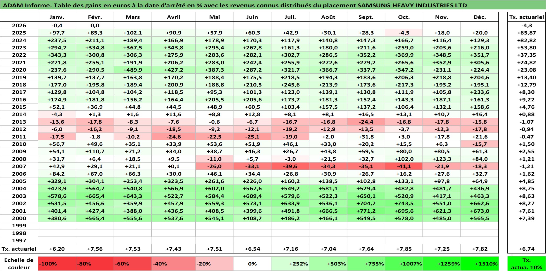This screenshot has height=271, width=546.
Task: Select the cell showing +367,5
Action: 133,48
